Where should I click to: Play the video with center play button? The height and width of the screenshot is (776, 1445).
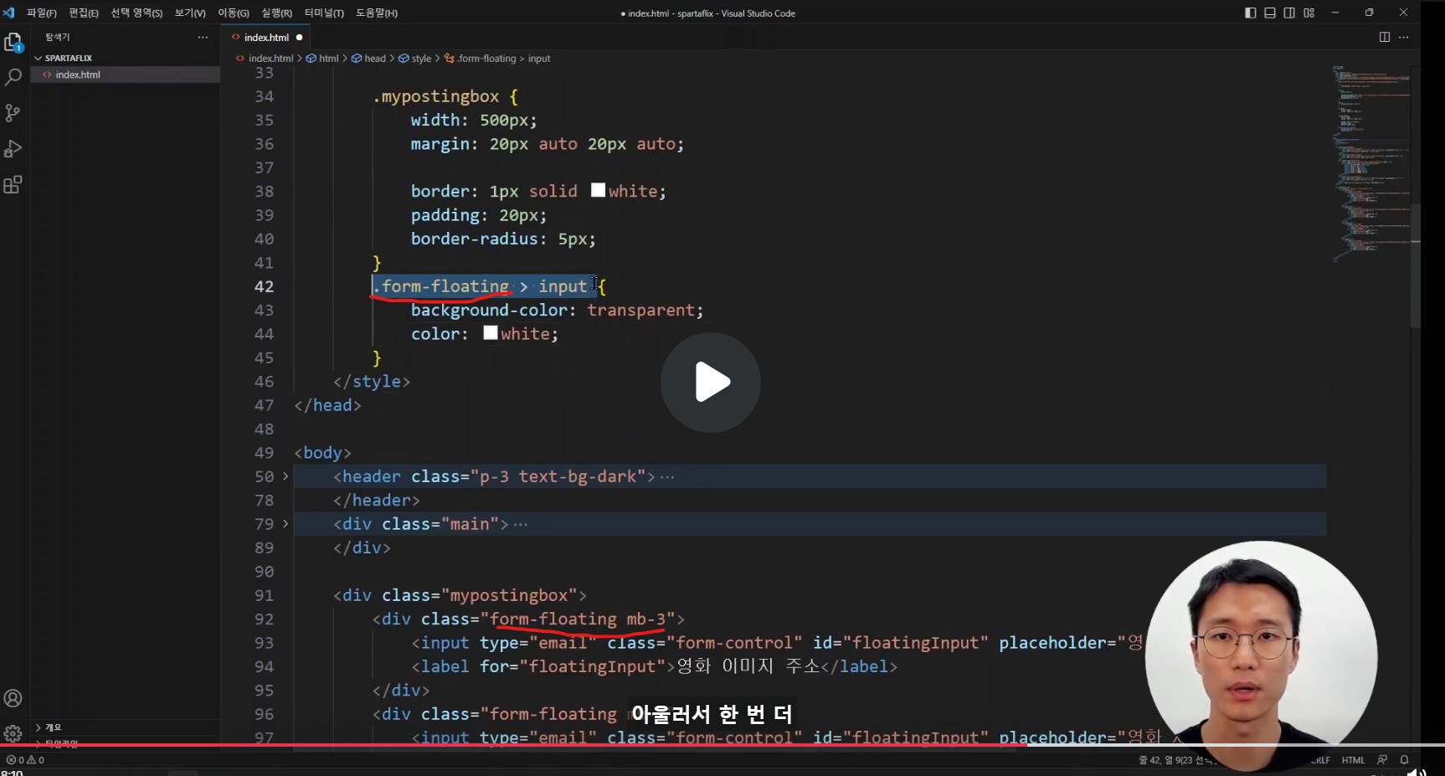[x=711, y=383]
